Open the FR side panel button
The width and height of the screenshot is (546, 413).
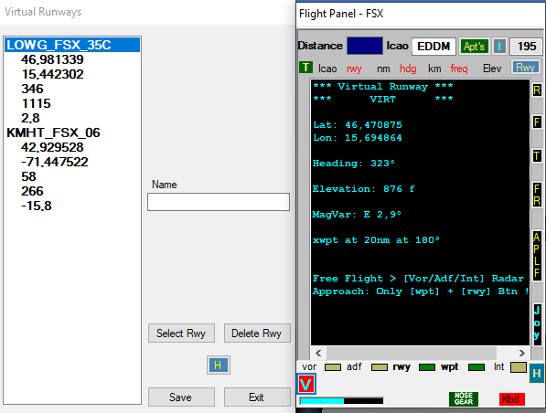[537, 195]
